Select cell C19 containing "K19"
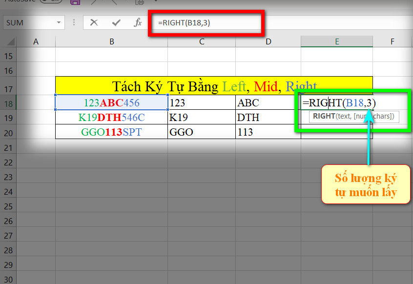The width and height of the screenshot is (413, 284). (x=202, y=117)
